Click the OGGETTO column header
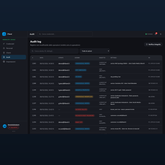This screenshot has width=165, height=165. 102,58
